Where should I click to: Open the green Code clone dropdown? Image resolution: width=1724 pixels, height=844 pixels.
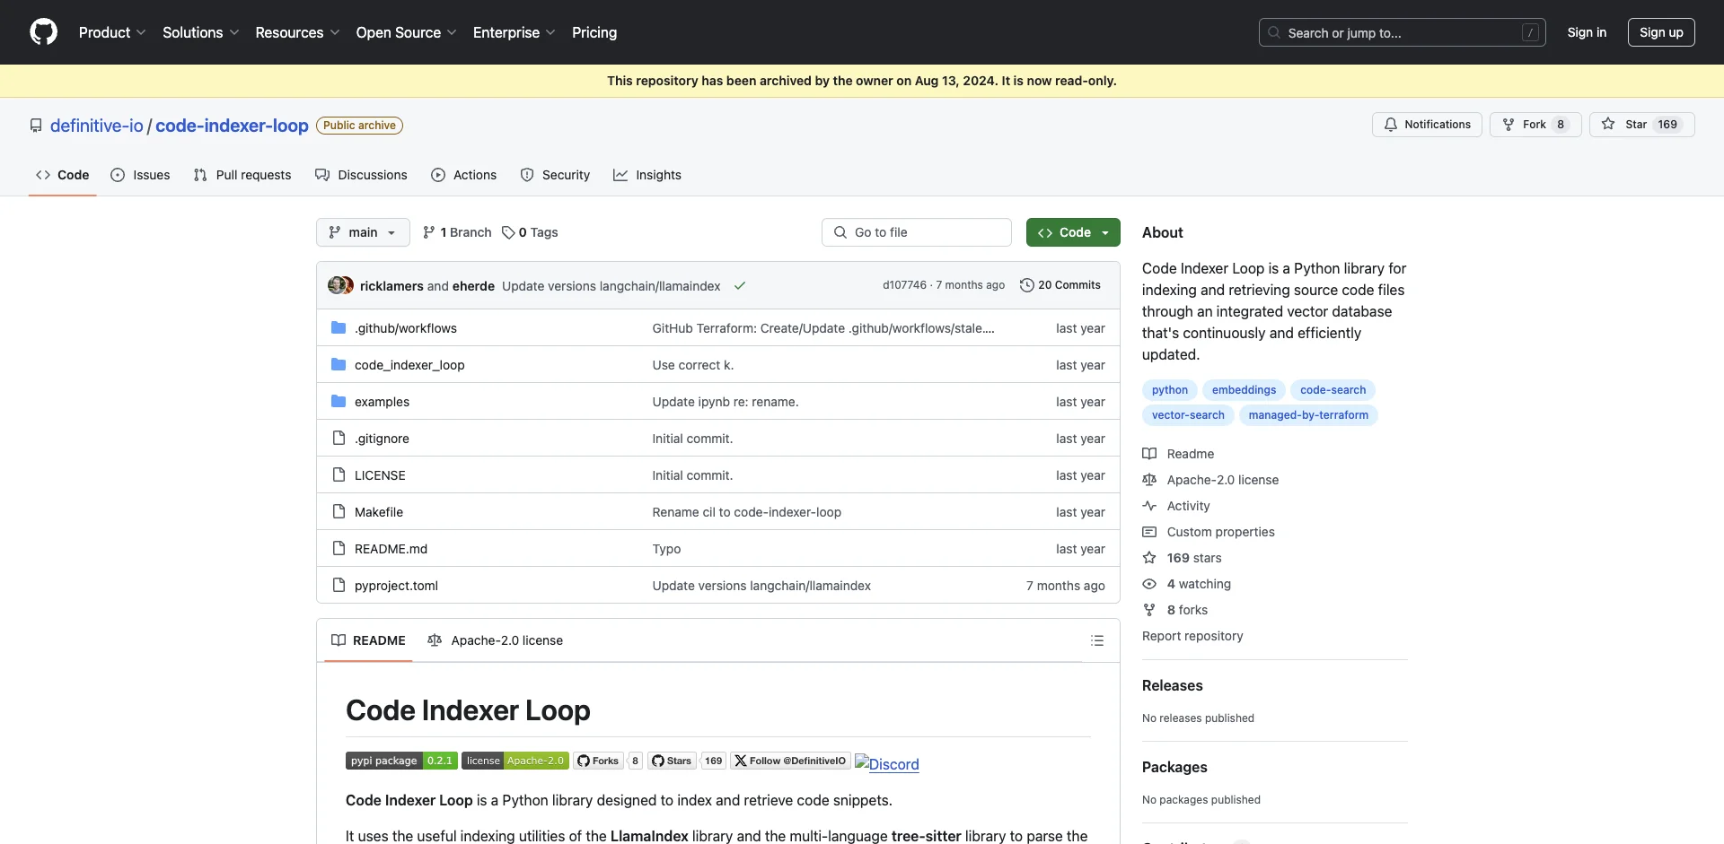pos(1073,232)
